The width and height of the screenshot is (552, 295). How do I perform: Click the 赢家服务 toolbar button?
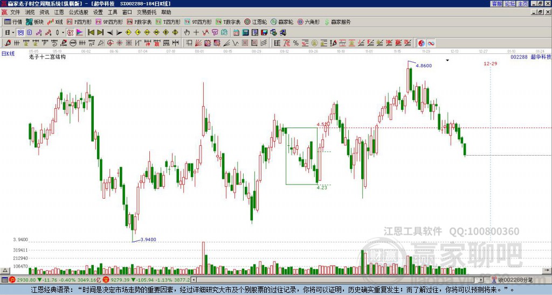click(x=337, y=22)
